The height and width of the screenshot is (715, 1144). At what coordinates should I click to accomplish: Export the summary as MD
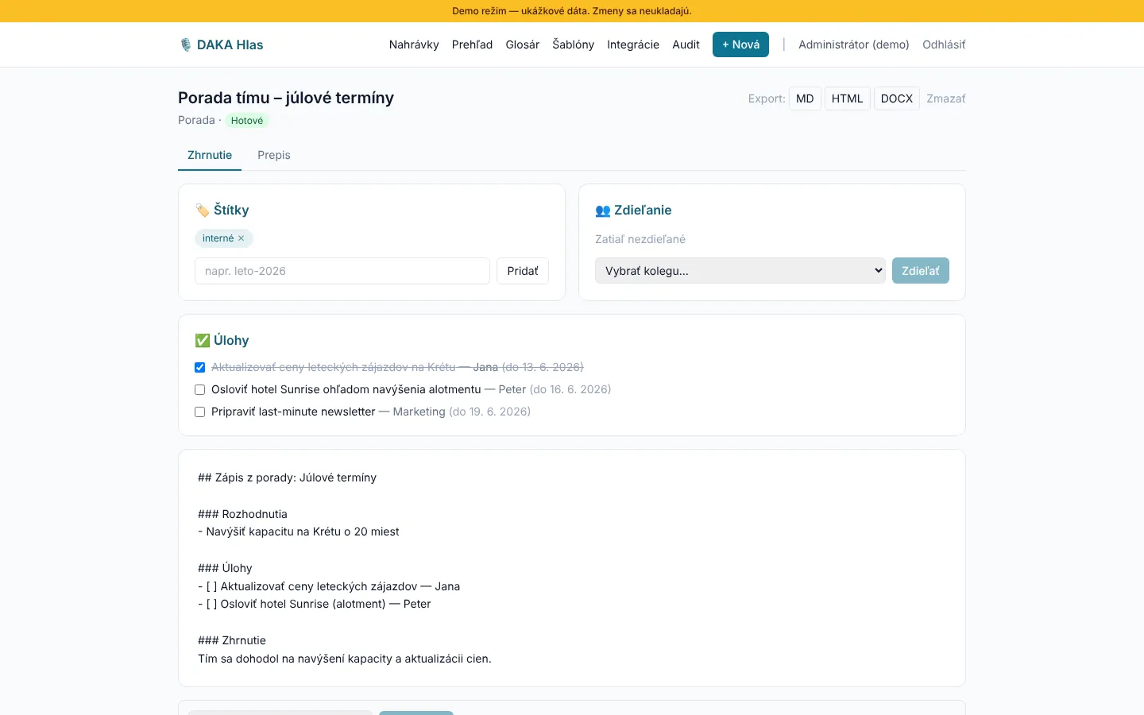click(x=805, y=99)
